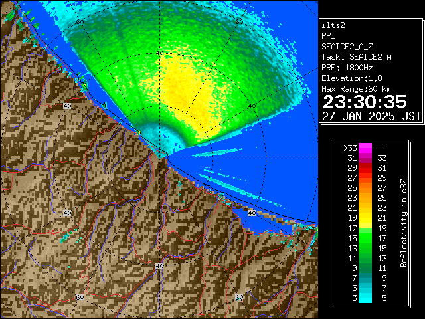Viewport: 425px width, 319px height.
Task: Click the '>33' legend value
Action: [350, 148]
